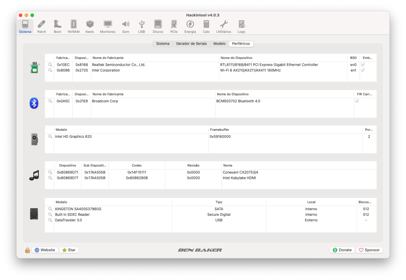Image resolution: width=406 pixels, height=280 pixels.
Task: Open the Boot toolbar section
Action: (58, 27)
